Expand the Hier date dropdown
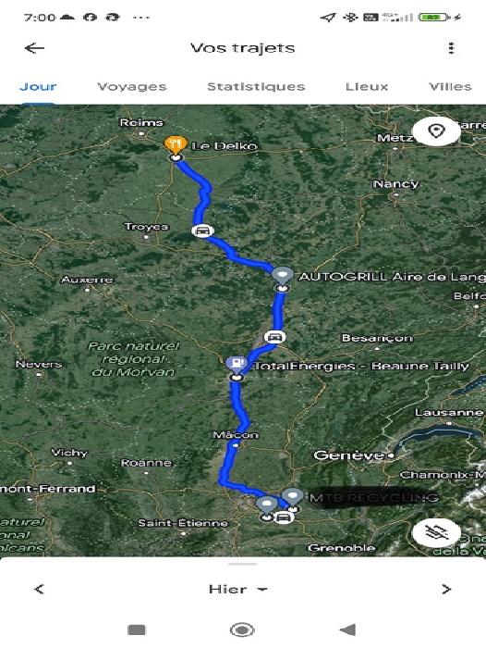 point(238,589)
